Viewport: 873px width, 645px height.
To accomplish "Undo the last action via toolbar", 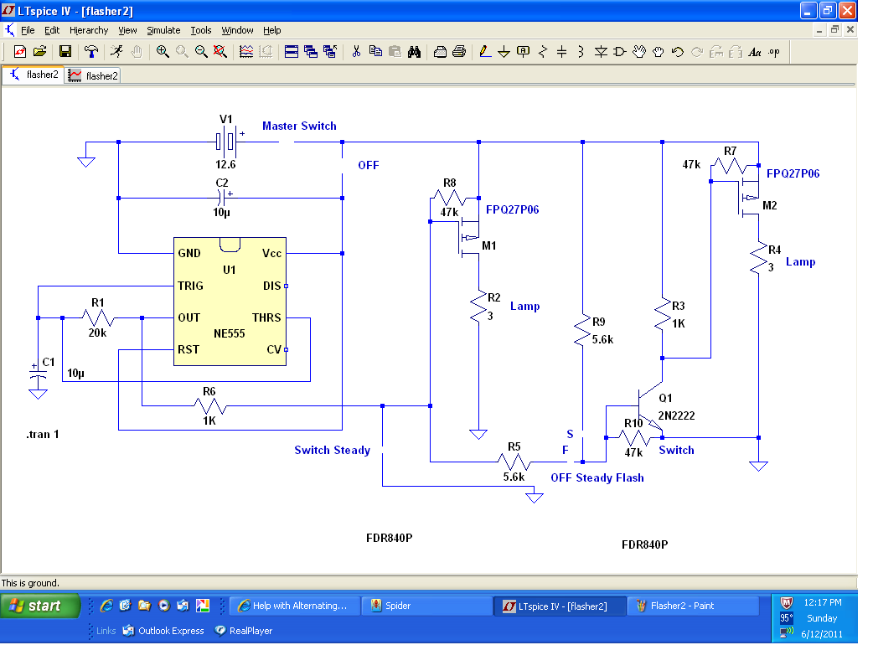I will [x=678, y=52].
